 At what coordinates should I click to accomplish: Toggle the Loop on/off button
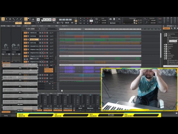click(x=96, y=19)
